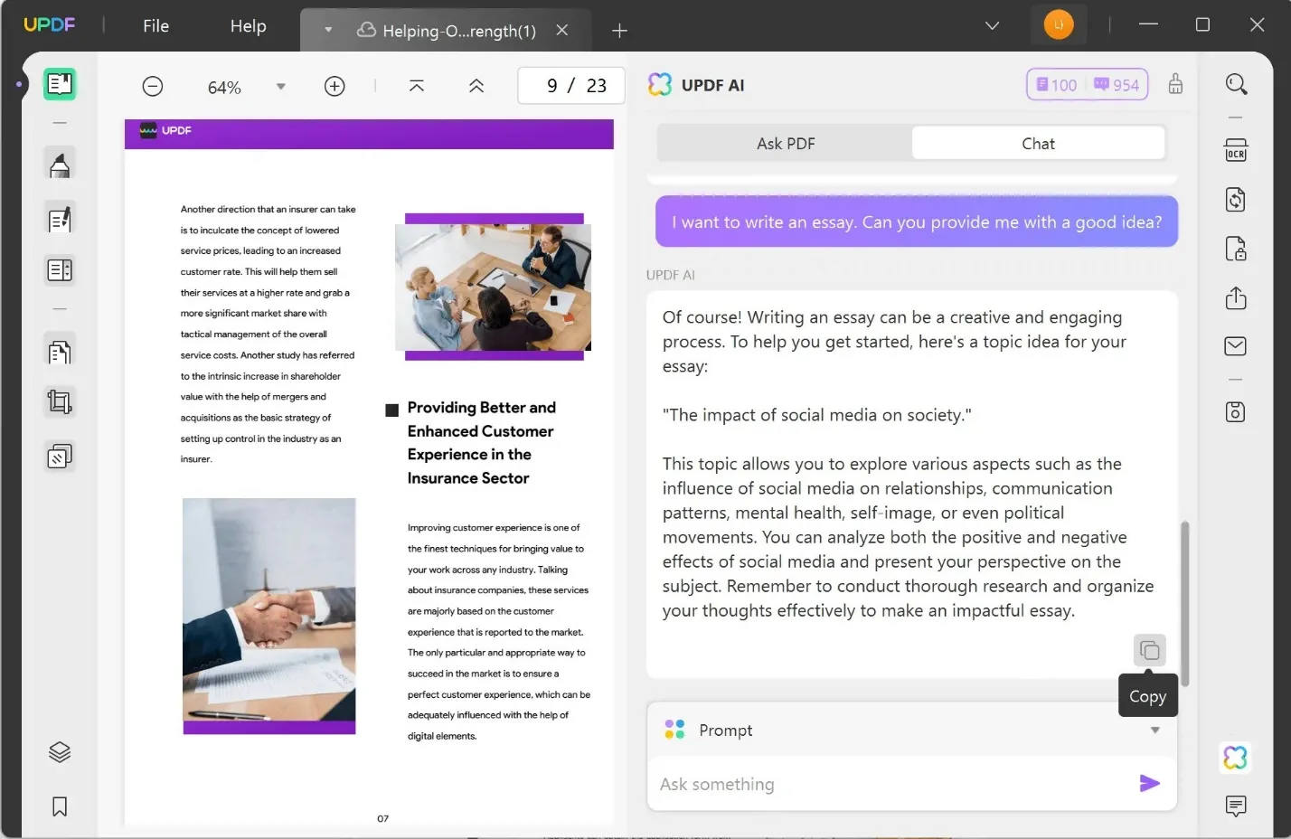
Task: Close the Helping-O...rength(1) tab
Action: pos(562,30)
